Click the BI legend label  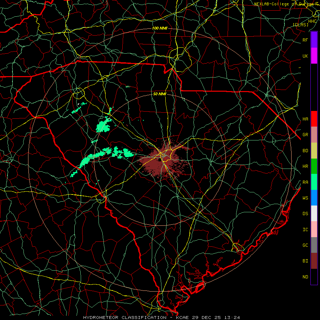[305, 261]
